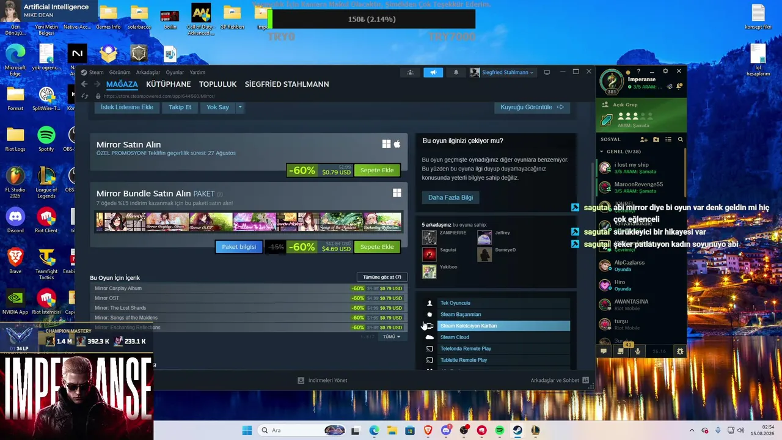Open Riot Client from the taskbar

(482, 430)
